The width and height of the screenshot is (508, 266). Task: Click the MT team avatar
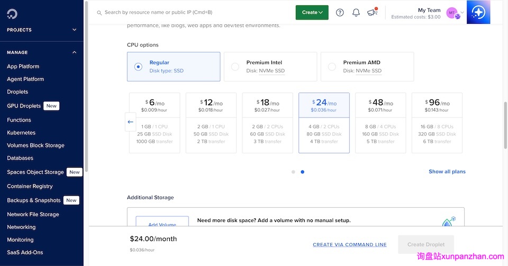[x=452, y=13]
